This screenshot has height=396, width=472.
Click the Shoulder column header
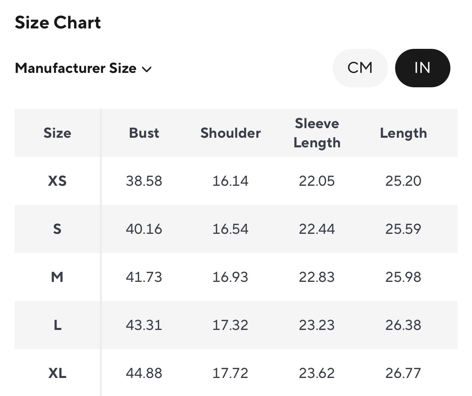[x=230, y=133]
